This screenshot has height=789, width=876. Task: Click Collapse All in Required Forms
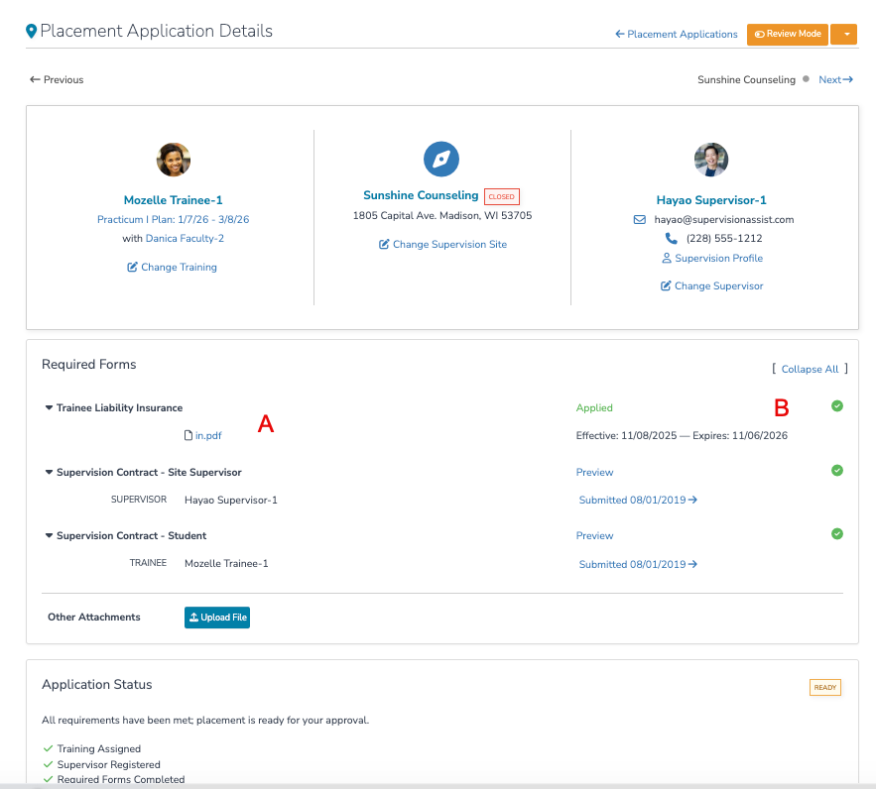pyautogui.click(x=810, y=369)
